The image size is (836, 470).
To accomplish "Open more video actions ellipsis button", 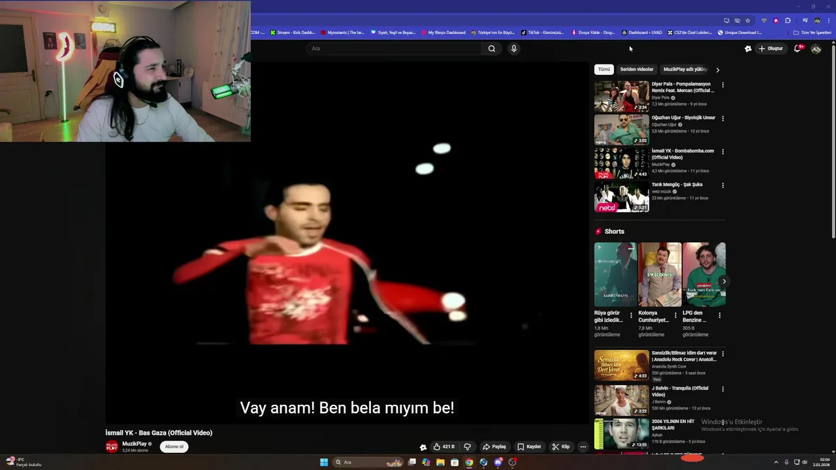I will coord(583,446).
